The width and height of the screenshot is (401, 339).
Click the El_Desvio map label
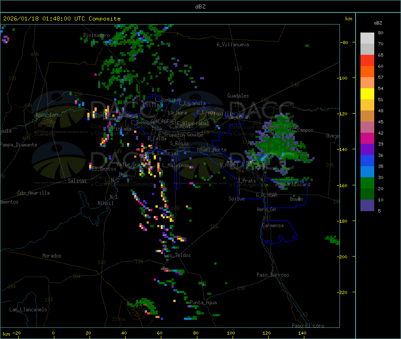pos(104,169)
